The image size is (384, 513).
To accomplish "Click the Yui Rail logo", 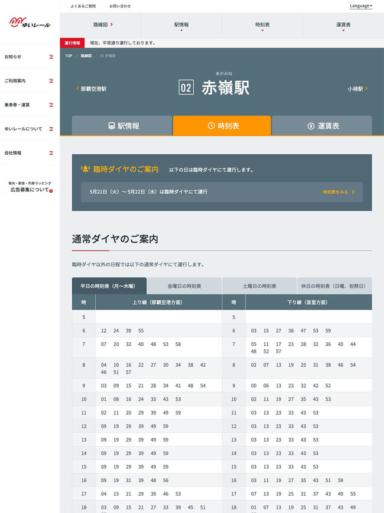I will tap(29, 23).
